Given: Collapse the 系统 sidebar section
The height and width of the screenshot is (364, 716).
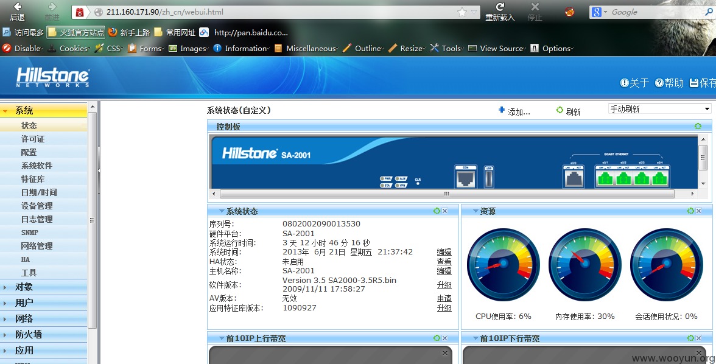Looking at the screenshot, I should tap(43, 111).
